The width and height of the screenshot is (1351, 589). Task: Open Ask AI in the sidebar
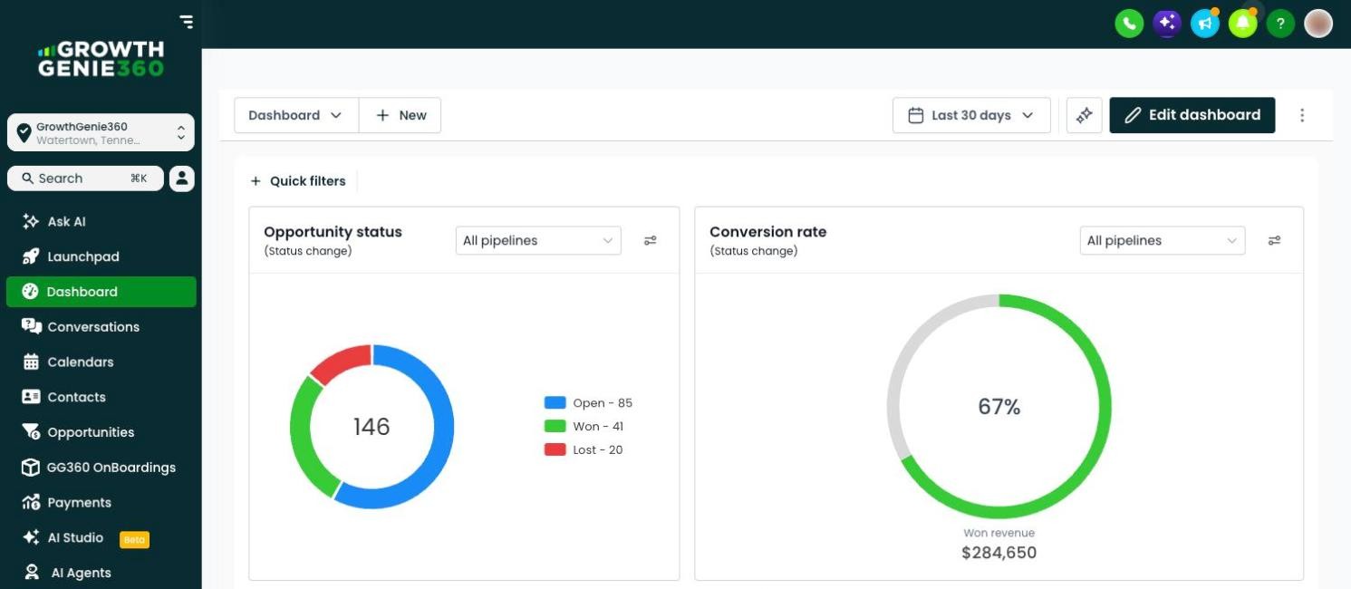pyautogui.click(x=101, y=221)
